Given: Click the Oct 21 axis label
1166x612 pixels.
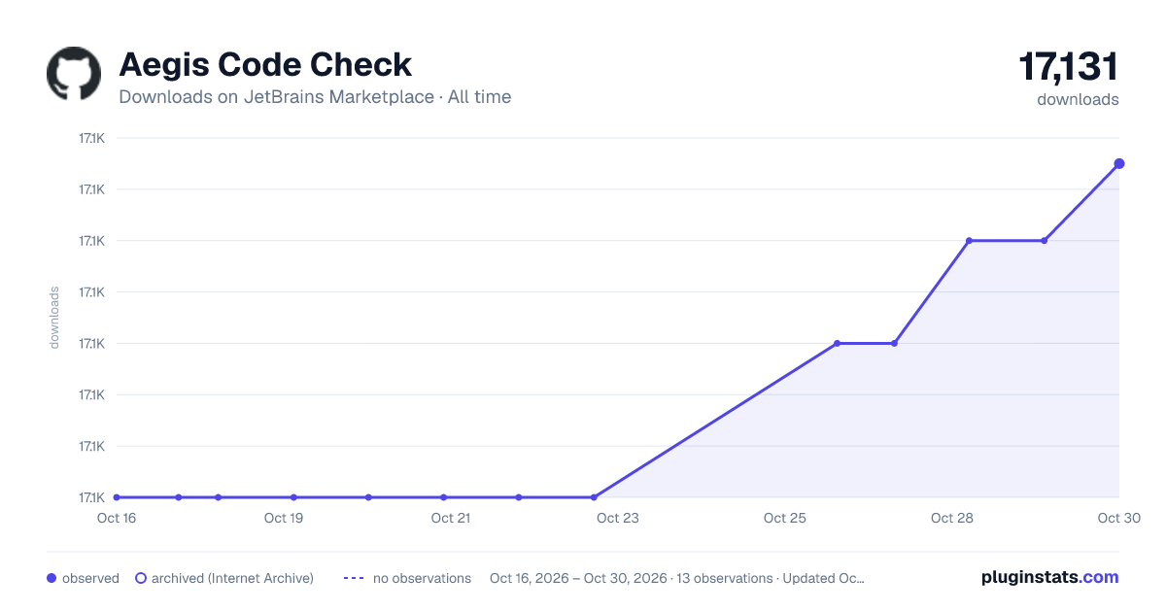Looking at the screenshot, I should tap(451, 518).
